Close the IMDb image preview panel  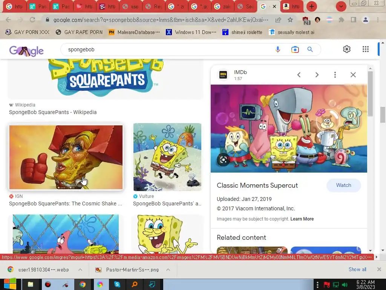[x=353, y=75]
